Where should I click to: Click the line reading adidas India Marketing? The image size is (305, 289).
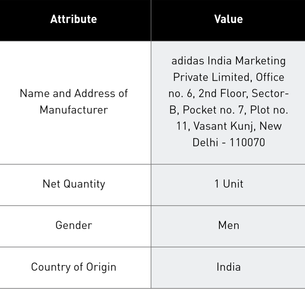pos(228,61)
